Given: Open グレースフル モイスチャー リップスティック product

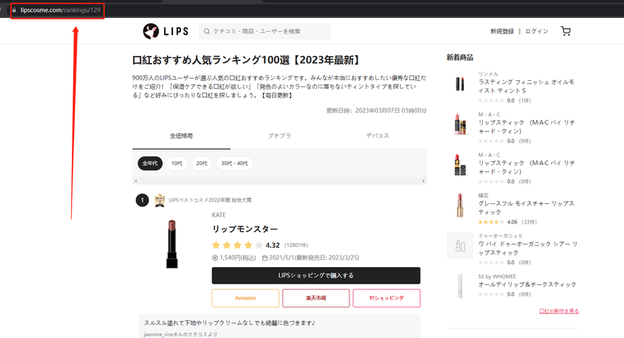Looking at the screenshot, I should (x=526, y=208).
